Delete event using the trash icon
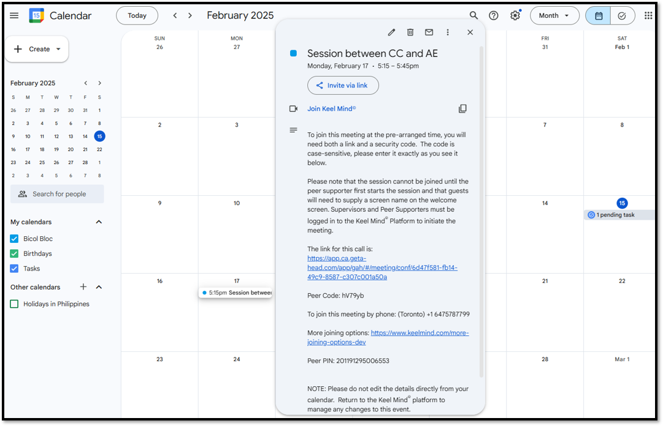The height and width of the screenshot is (426, 663). (410, 32)
